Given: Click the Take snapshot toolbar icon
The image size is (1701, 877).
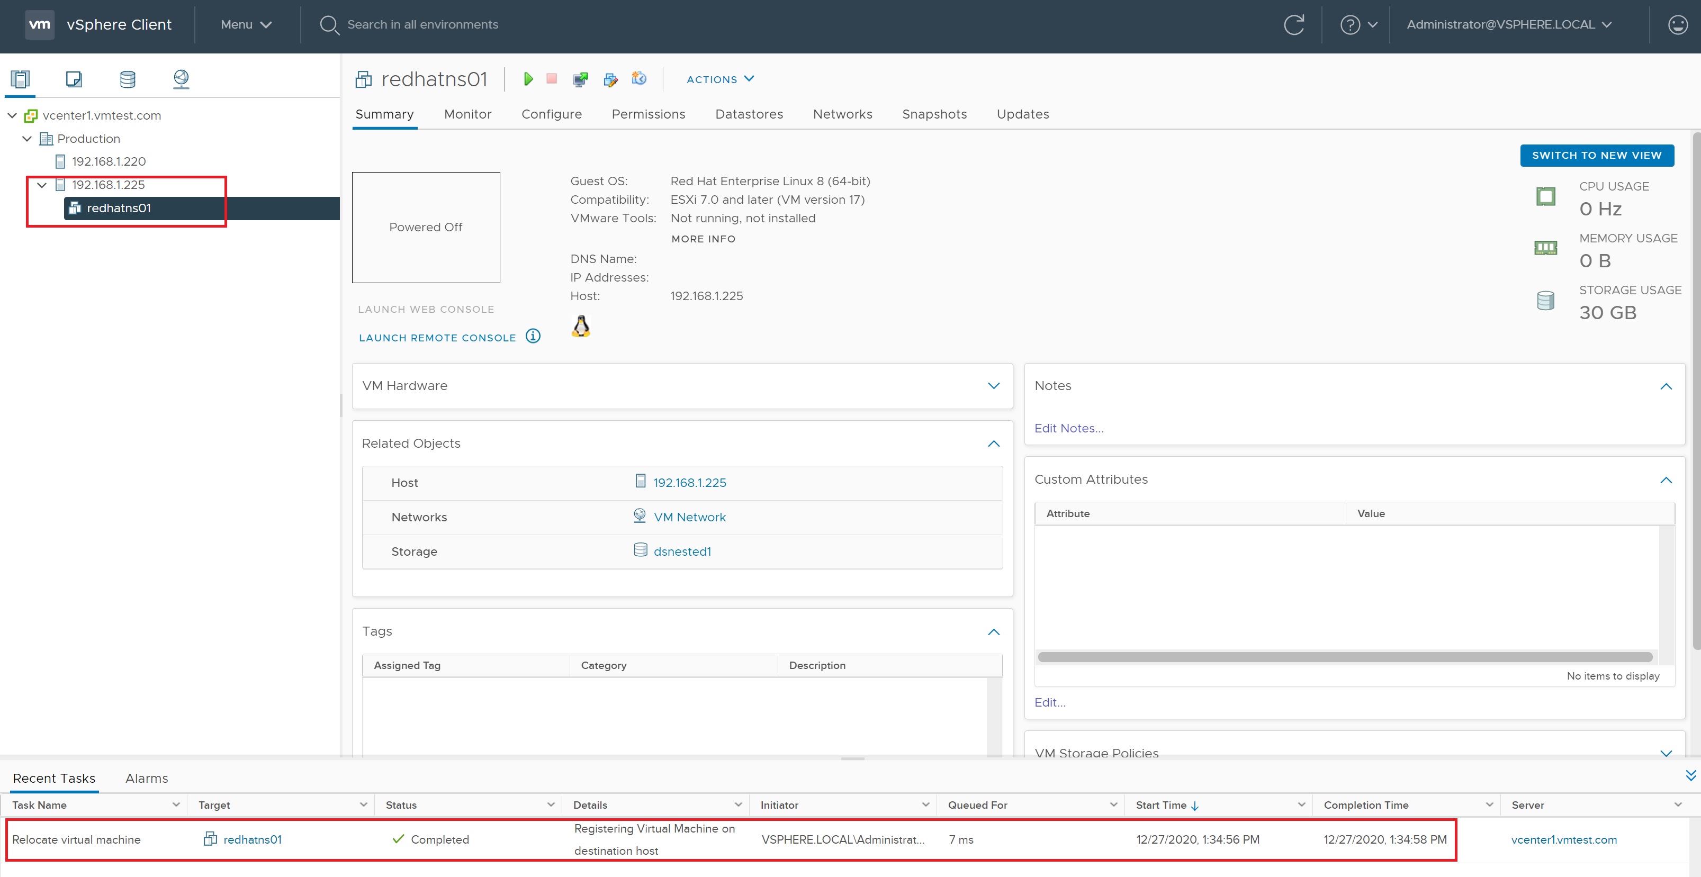Looking at the screenshot, I should pos(638,78).
